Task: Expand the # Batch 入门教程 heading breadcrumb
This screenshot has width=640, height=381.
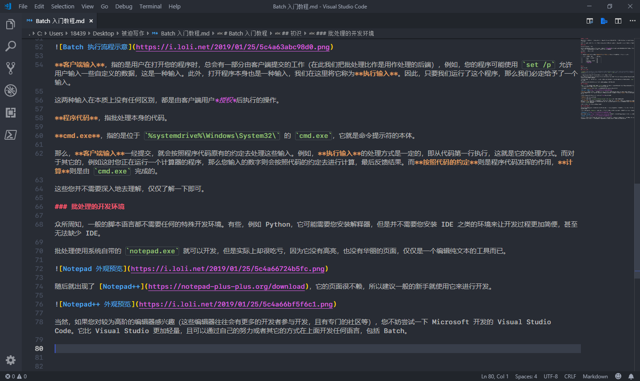Action: pos(242,33)
